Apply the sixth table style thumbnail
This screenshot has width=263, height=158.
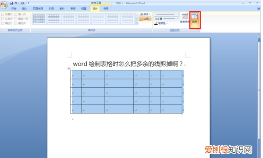[x=113, y=18]
